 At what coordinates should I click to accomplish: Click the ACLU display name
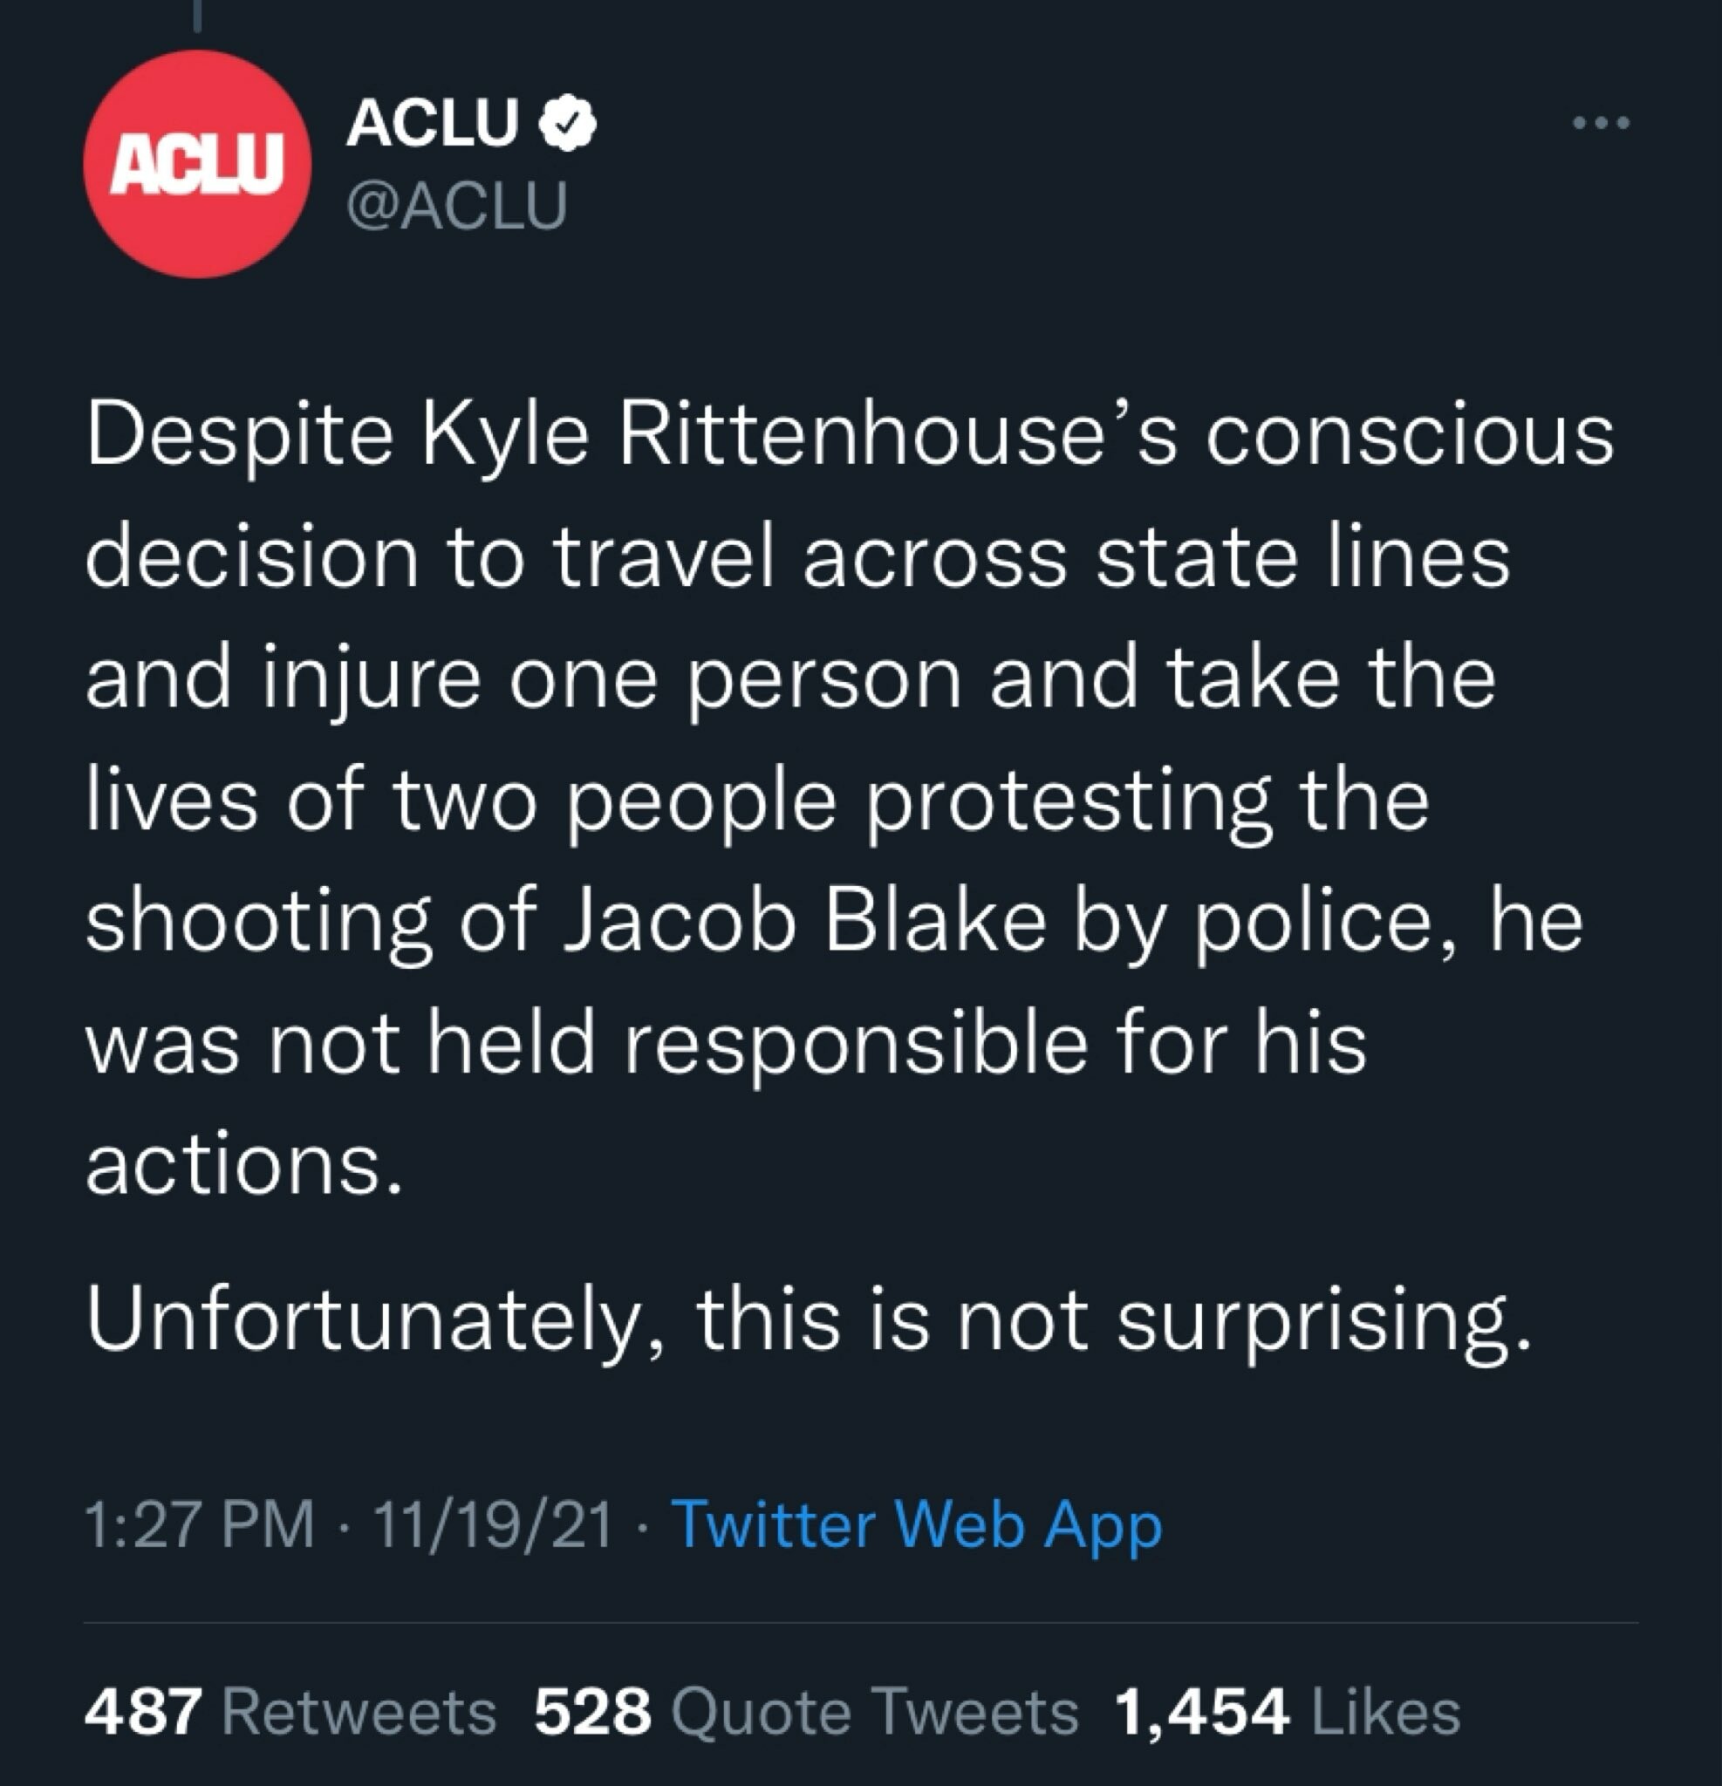point(432,123)
